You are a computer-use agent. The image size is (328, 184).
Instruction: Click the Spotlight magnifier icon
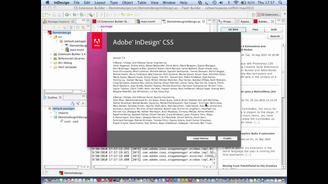point(280,3)
